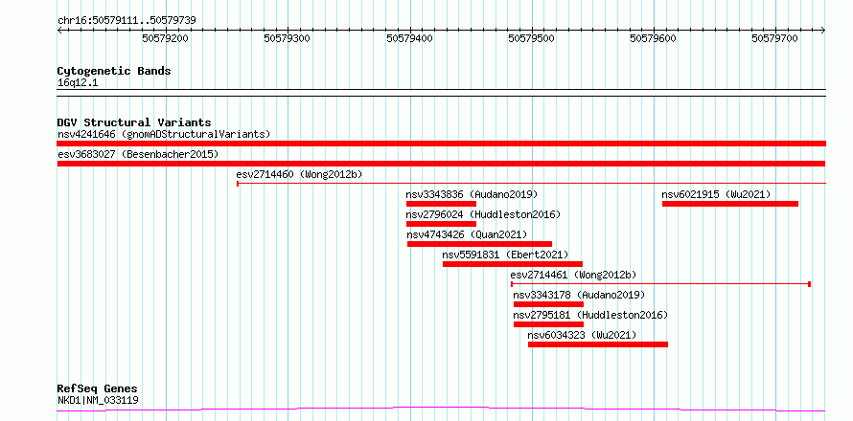Select the nsv6021915 red bar

730,204
